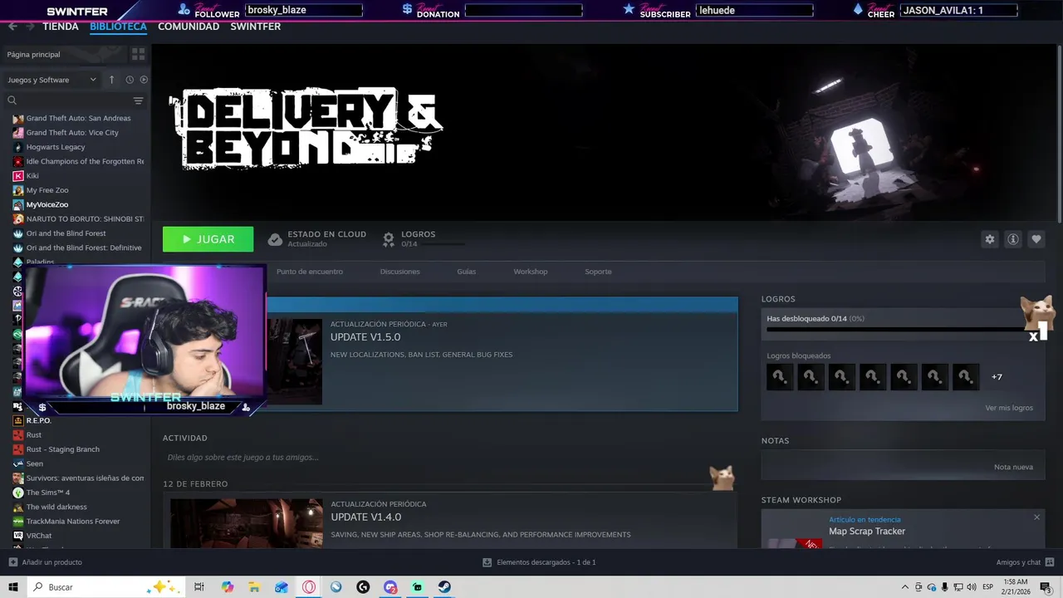This screenshot has width=1063, height=598.
Task: Open Discord from the taskbar
Action: coord(390,587)
